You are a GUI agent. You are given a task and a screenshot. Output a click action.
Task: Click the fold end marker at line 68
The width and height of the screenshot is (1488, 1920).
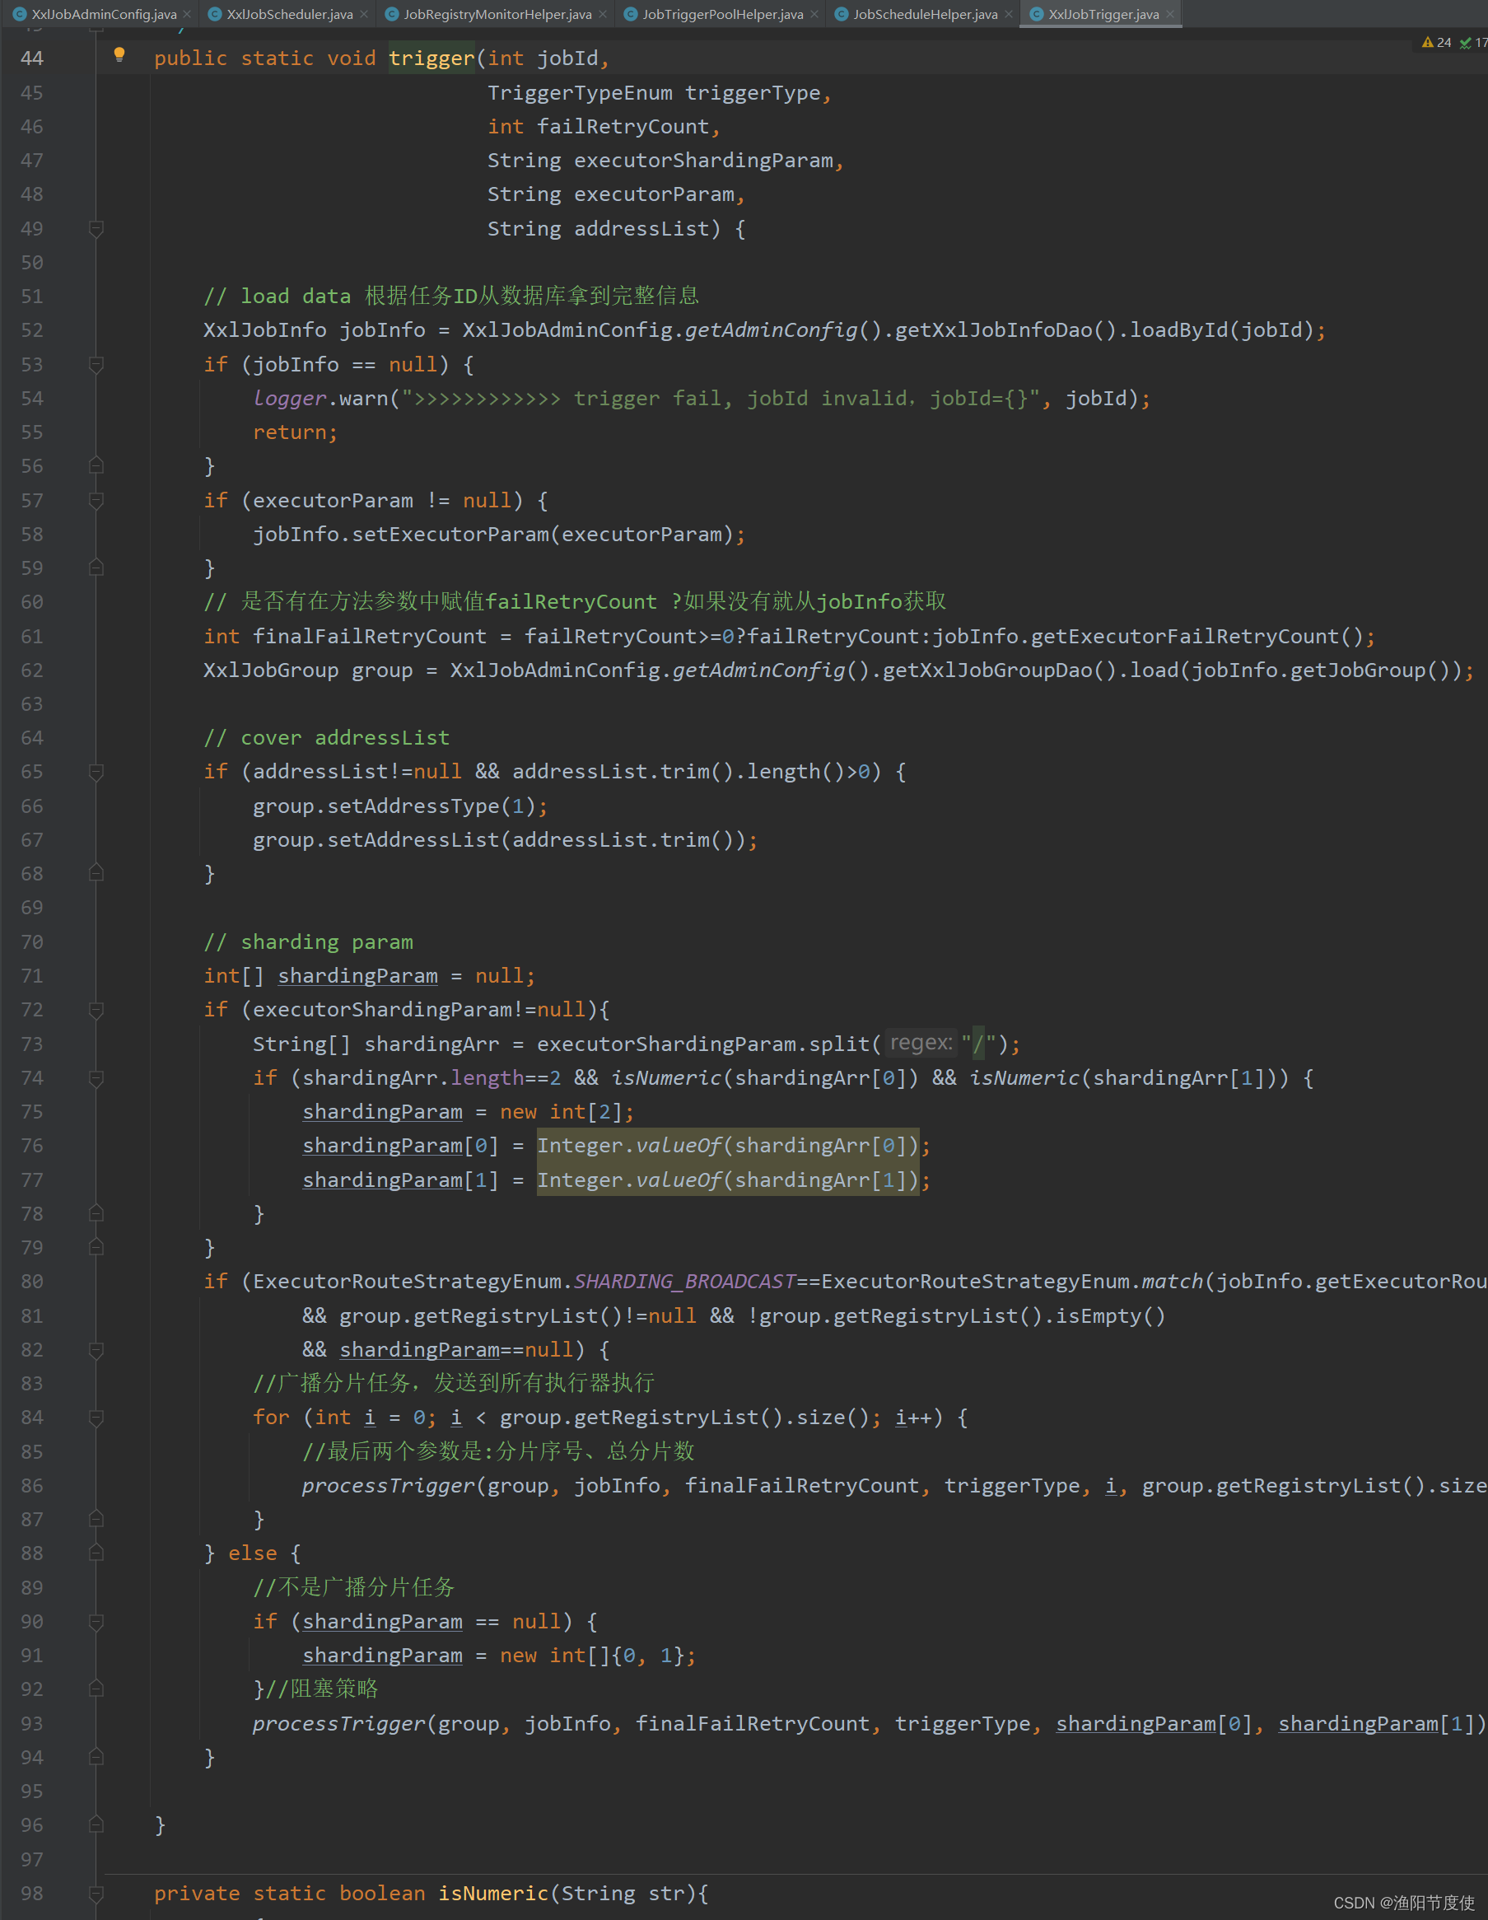[x=96, y=873]
